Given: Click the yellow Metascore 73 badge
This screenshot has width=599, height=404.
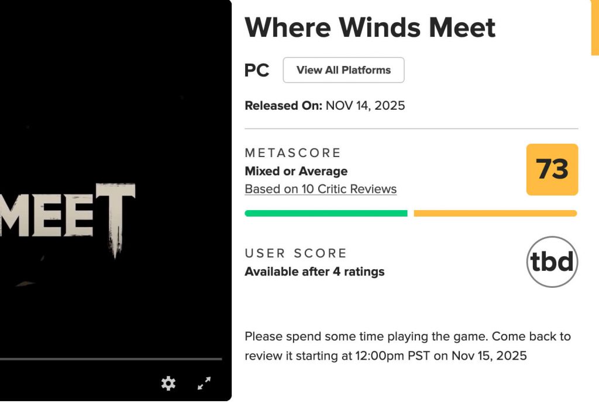Looking at the screenshot, I should (552, 169).
